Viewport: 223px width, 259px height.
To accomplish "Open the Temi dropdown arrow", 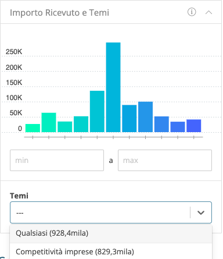I will click(x=201, y=212).
